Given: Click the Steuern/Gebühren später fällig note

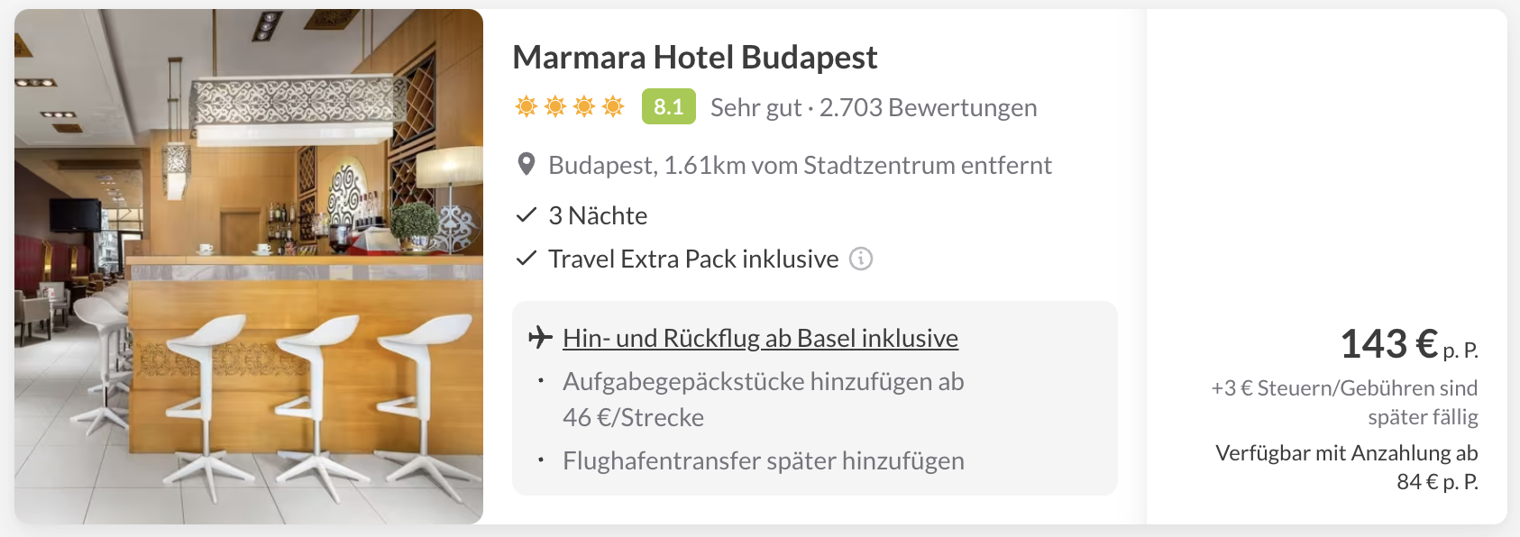Looking at the screenshot, I should 1344,402.
